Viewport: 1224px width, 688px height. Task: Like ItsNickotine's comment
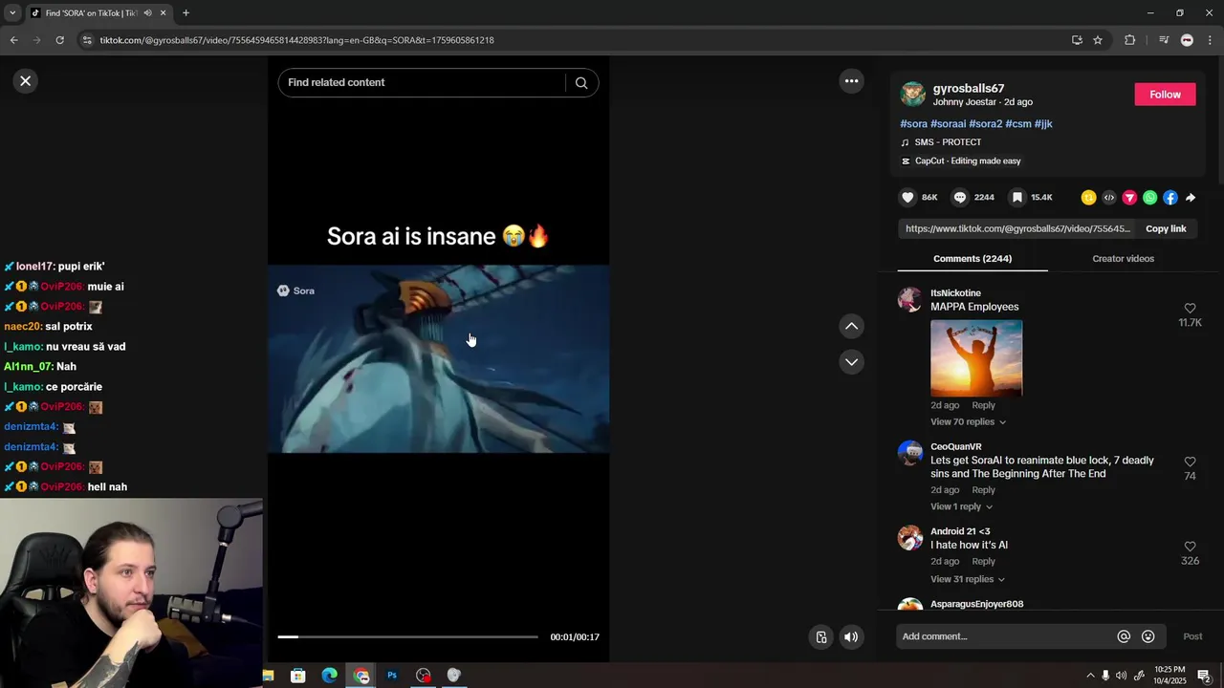tap(1190, 309)
